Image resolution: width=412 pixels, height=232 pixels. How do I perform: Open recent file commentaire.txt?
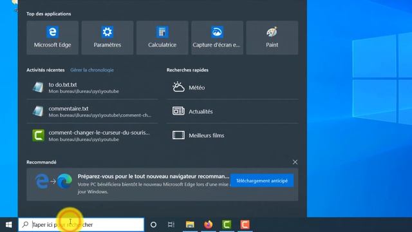click(x=92, y=111)
